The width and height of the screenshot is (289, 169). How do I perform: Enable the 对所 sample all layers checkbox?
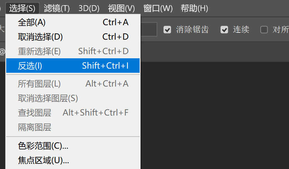tap(264, 30)
